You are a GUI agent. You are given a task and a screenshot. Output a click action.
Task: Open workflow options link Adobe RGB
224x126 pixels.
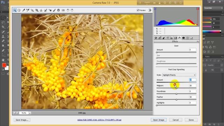pos(99,120)
